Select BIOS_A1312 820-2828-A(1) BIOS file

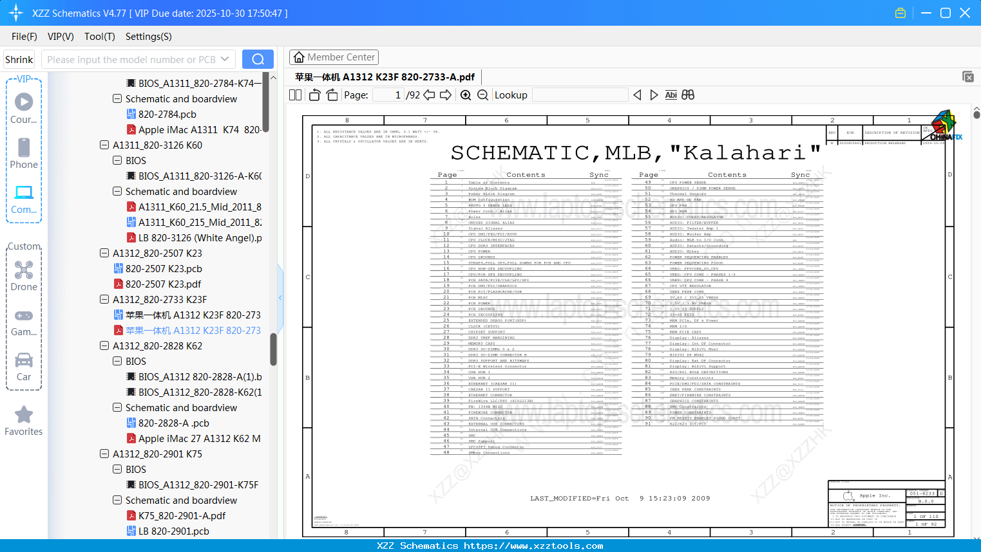(x=194, y=377)
